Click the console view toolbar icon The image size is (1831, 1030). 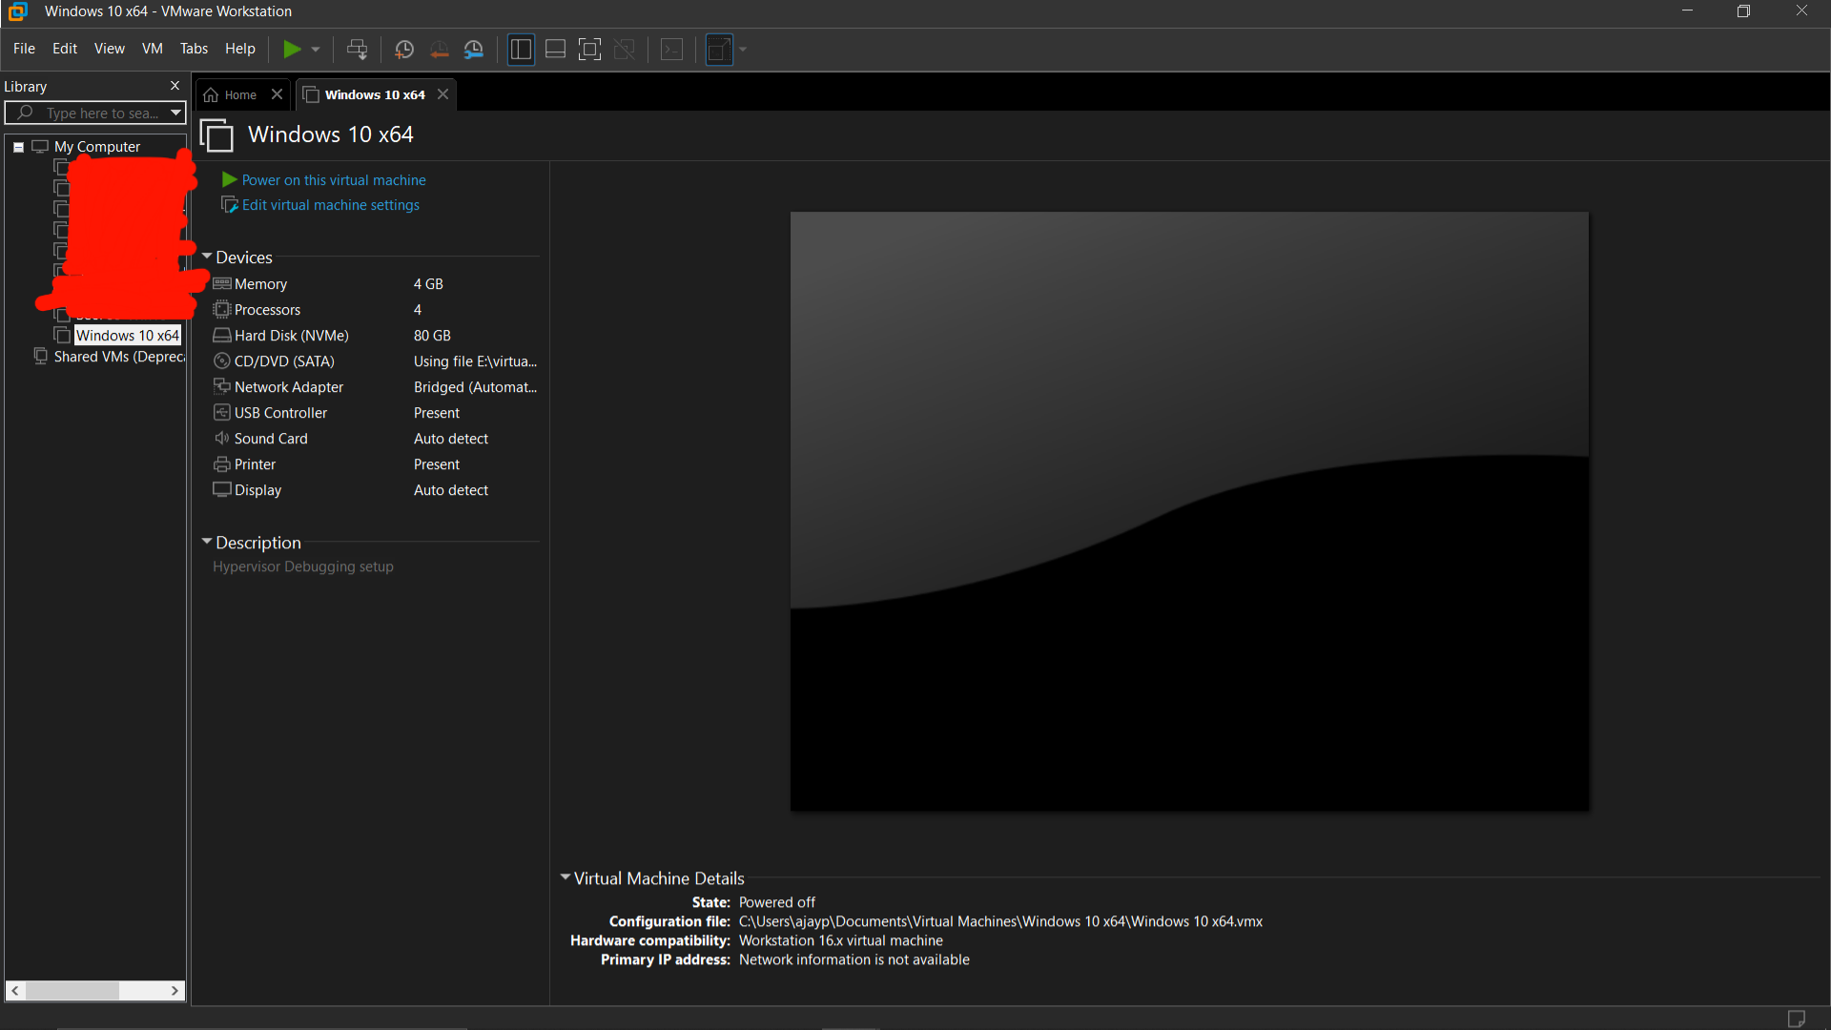point(671,49)
